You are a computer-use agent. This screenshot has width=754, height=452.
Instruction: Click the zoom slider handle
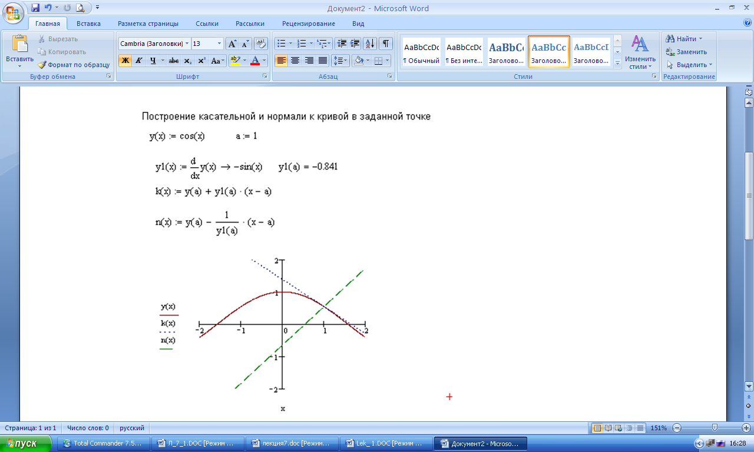(715, 428)
